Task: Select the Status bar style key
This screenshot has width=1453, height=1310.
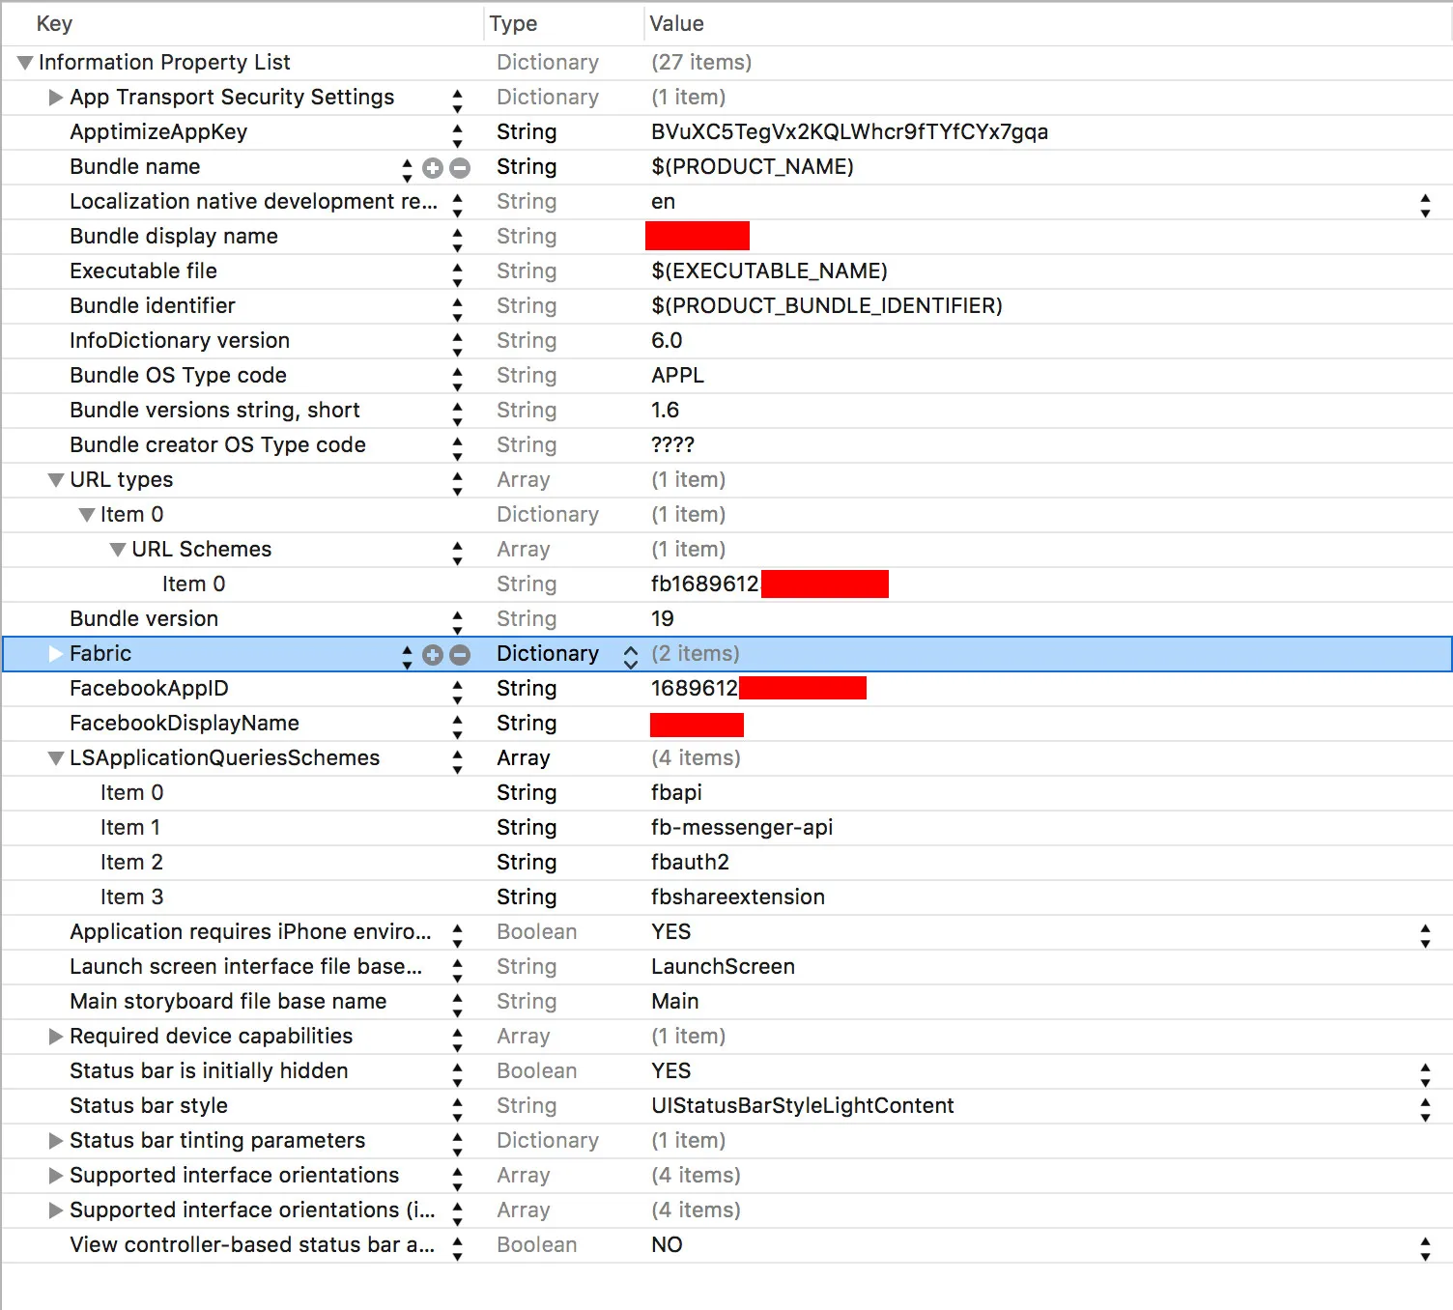Action: tap(149, 1106)
